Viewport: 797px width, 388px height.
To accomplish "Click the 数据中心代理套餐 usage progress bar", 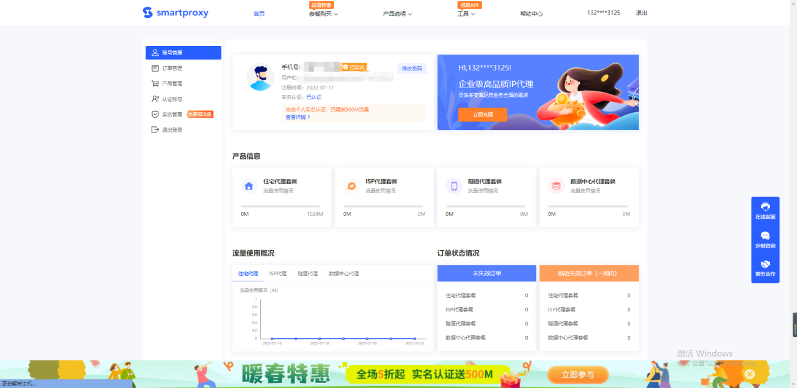I will [588, 206].
